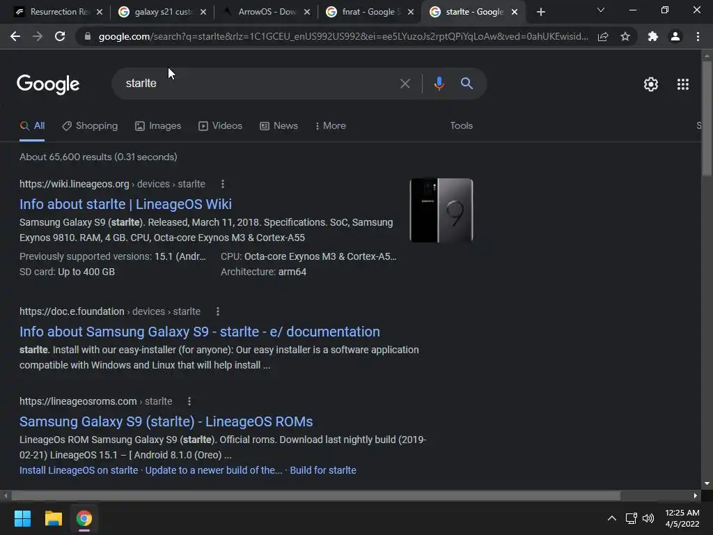The height and width of the screenshot is (535, 713).
Task: Click the browser forward arrow
Action: (38, 36)
